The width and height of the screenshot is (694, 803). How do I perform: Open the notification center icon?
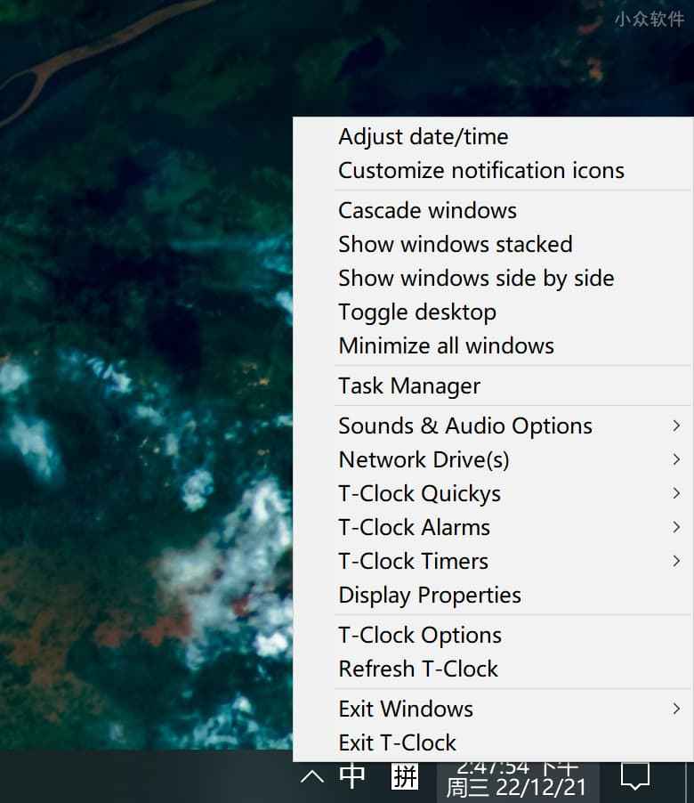[x=634, y=776]
